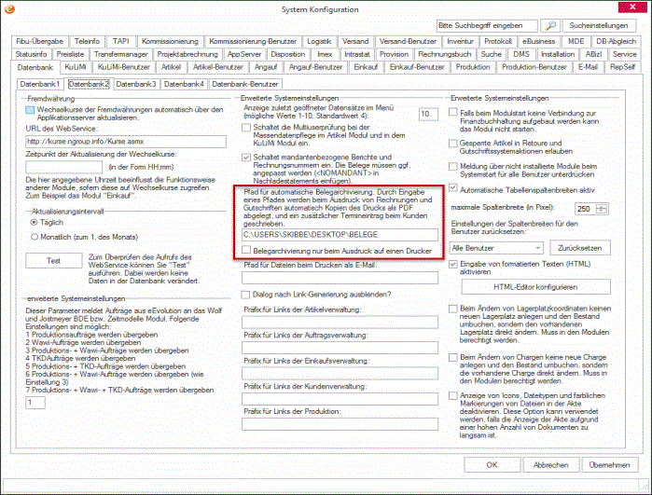Screen dimensions: 652x495
Task: Check Anzeige von Icons in Akte deaktivieren
Action: (x=453, y=395)
